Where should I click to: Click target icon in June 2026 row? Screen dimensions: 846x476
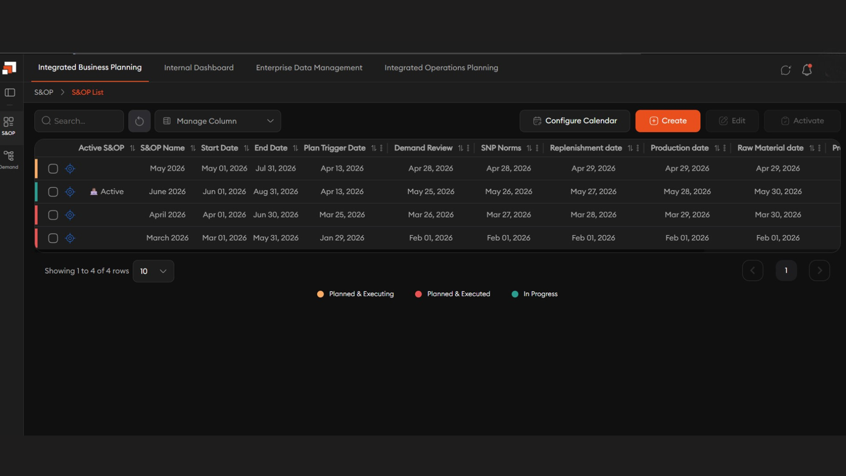point(70,192)
